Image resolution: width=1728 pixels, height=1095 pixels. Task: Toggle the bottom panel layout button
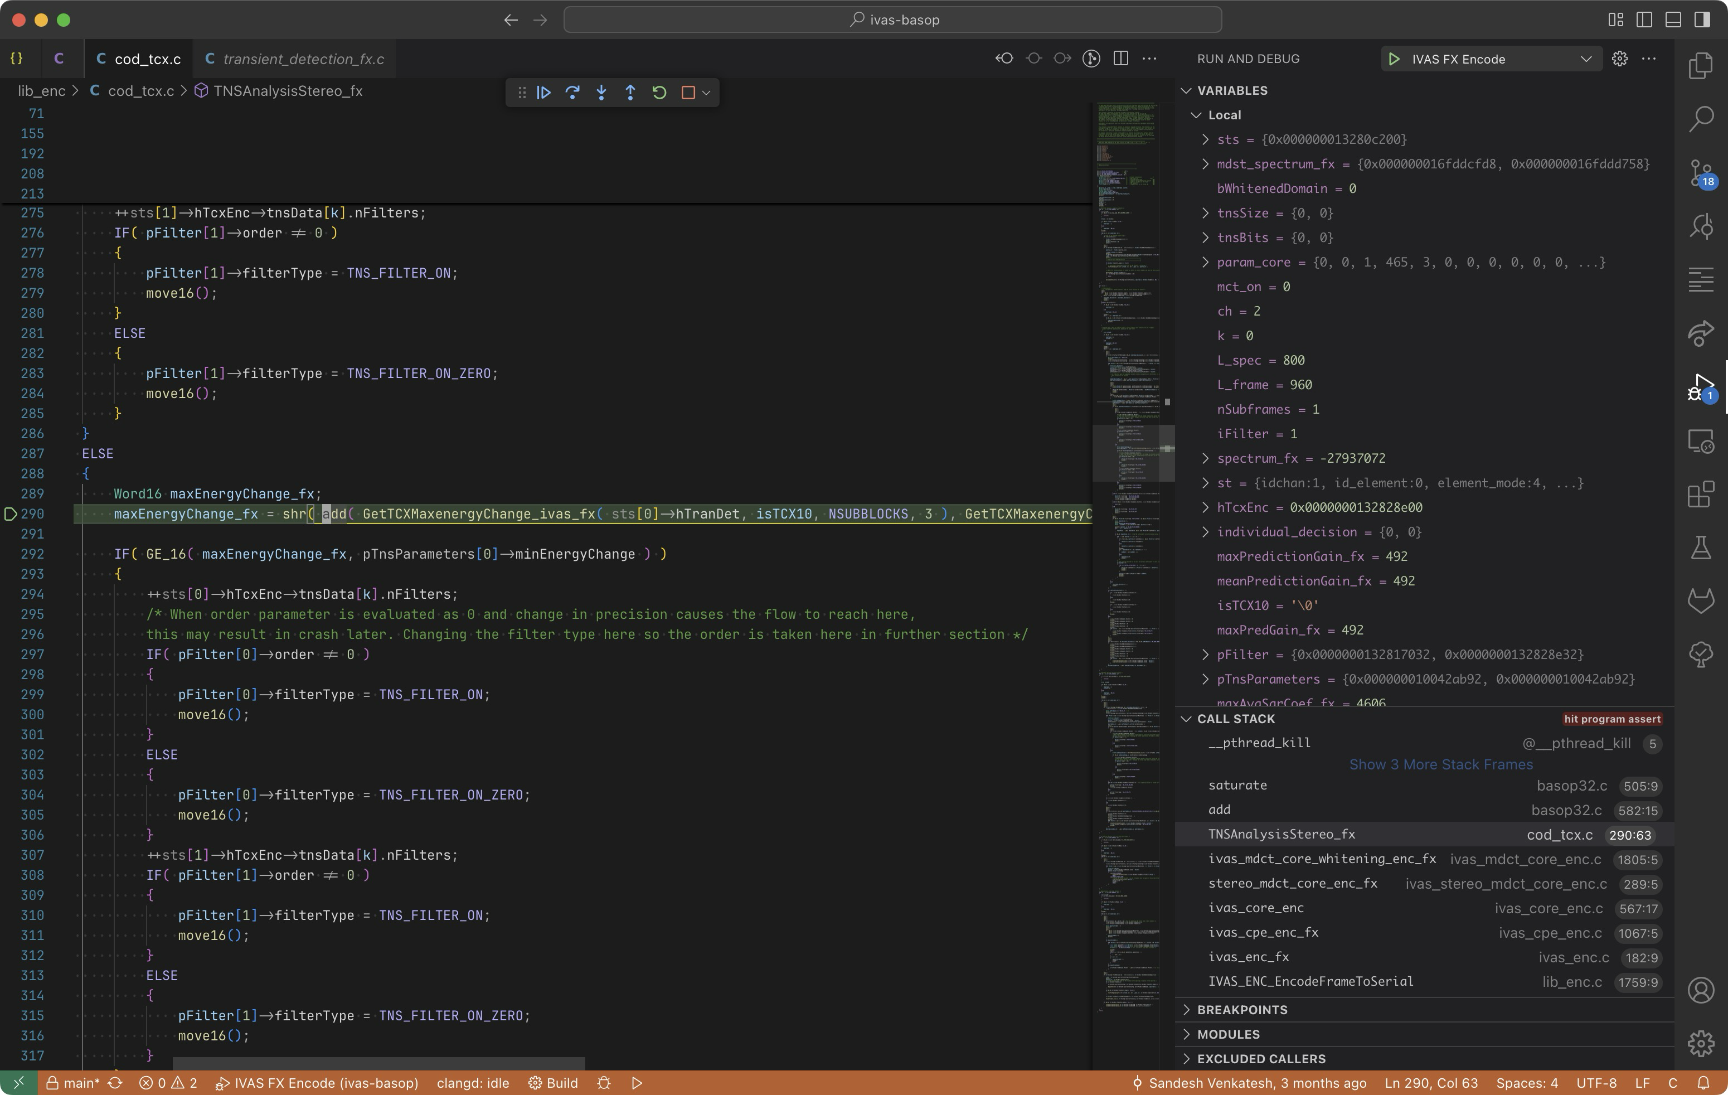coord(1673,20)
